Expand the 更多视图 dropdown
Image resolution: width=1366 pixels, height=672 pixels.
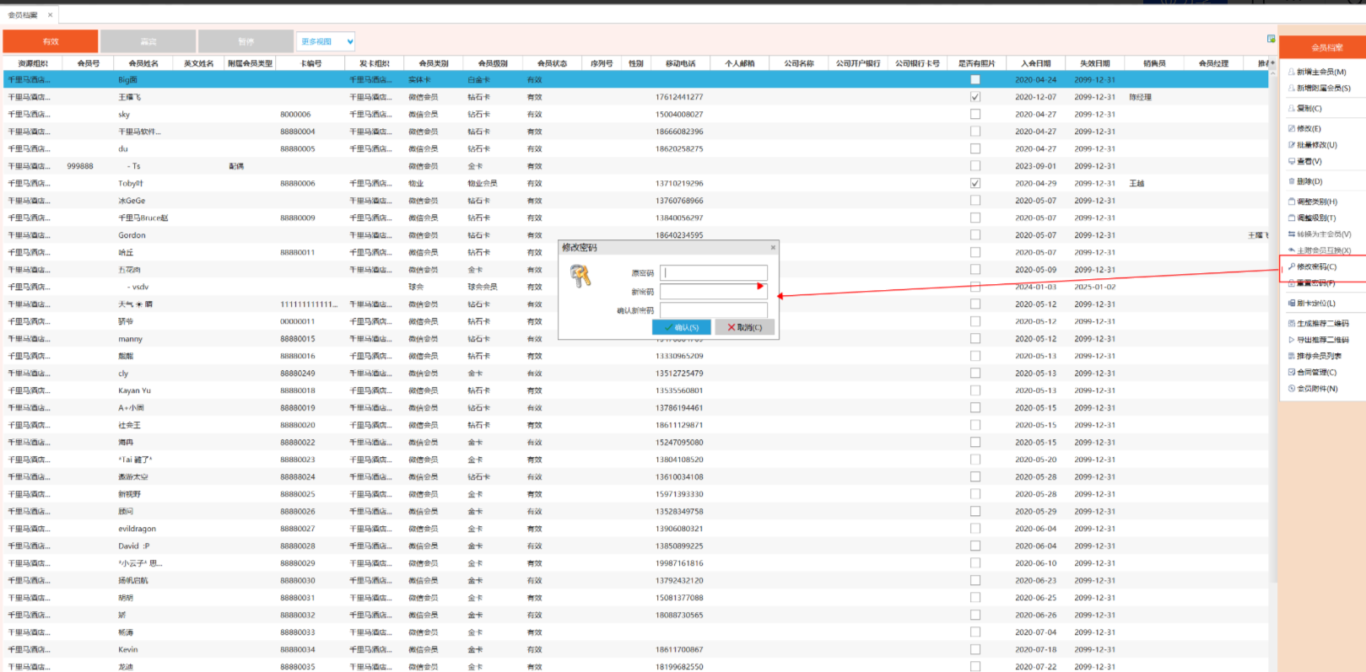point(349,41)
